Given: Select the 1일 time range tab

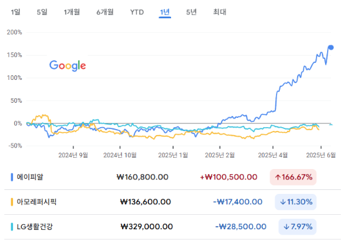Looking at the screenshot, I should click(15, 12).
